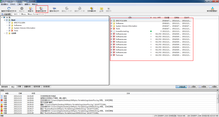Select Tools.exe in the file list
The height and width of the screenshot is (117, 219).
click(x=119, y=55)
